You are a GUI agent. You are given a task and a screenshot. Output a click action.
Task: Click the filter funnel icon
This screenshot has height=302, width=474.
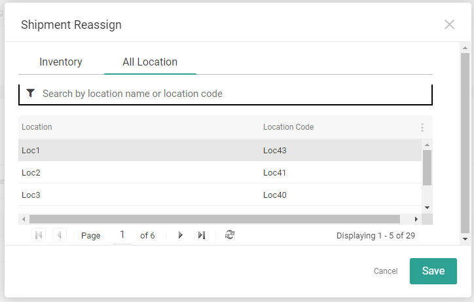click(x=31, y=93)
